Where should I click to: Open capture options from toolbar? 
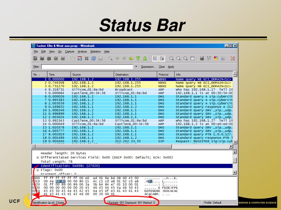tap(42, 59)
